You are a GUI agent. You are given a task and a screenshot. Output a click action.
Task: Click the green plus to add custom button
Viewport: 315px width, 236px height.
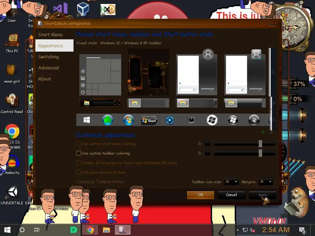263,132
